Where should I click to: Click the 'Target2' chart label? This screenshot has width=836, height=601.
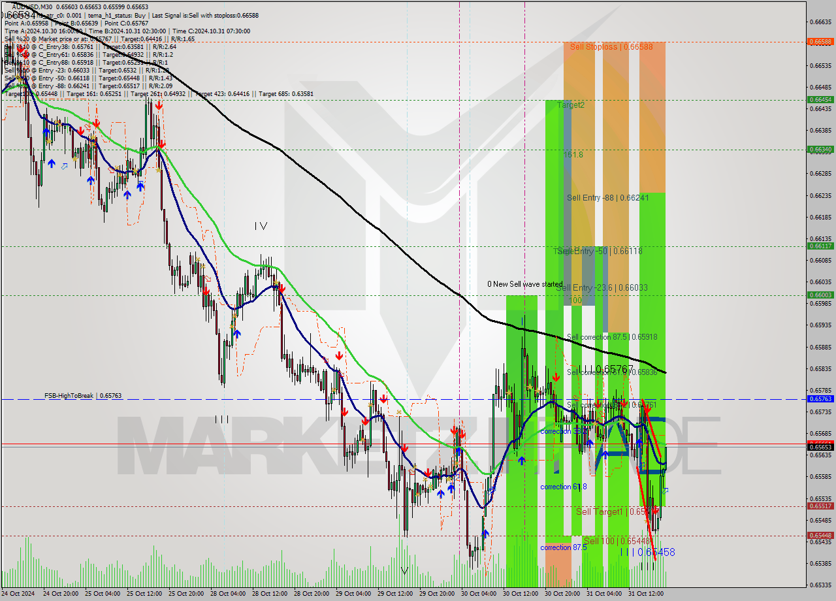pyautogui.click(x=571, y=105)
